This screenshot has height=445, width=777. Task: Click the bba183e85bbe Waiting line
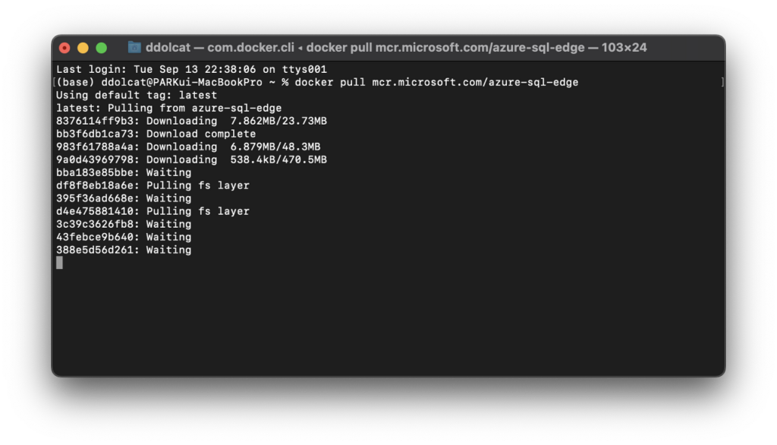(124, 172)
